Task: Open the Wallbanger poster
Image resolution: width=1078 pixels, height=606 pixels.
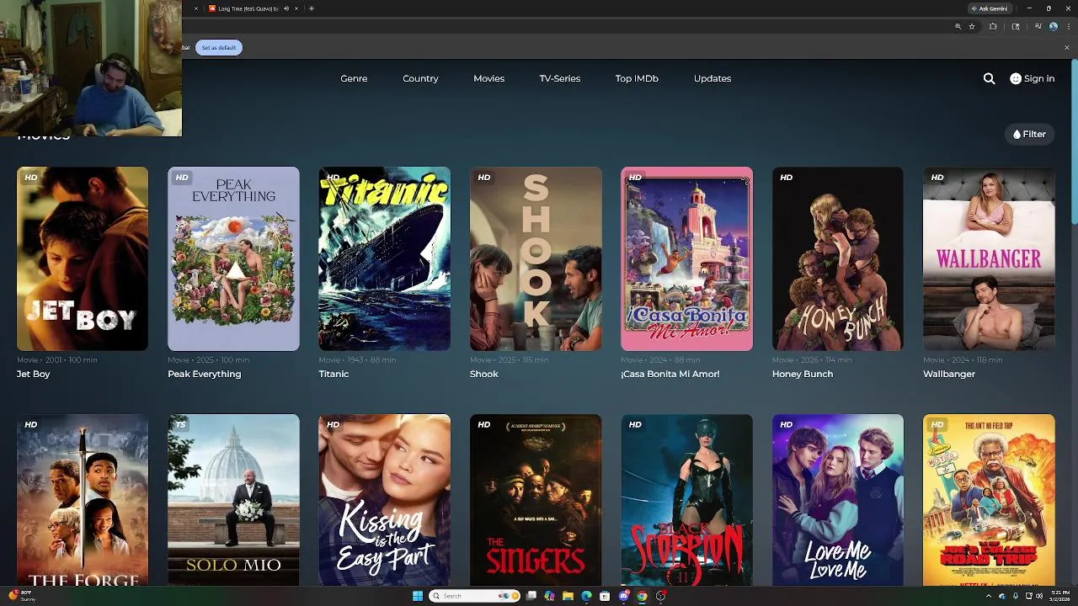Action: (x=989, y=258)
